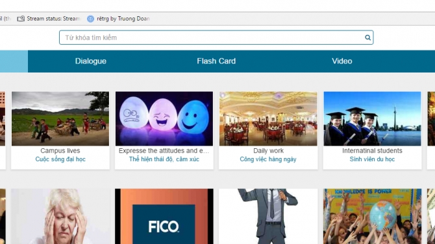
Task: Open the headache woman thumbnail
Action: click(60, 216)
